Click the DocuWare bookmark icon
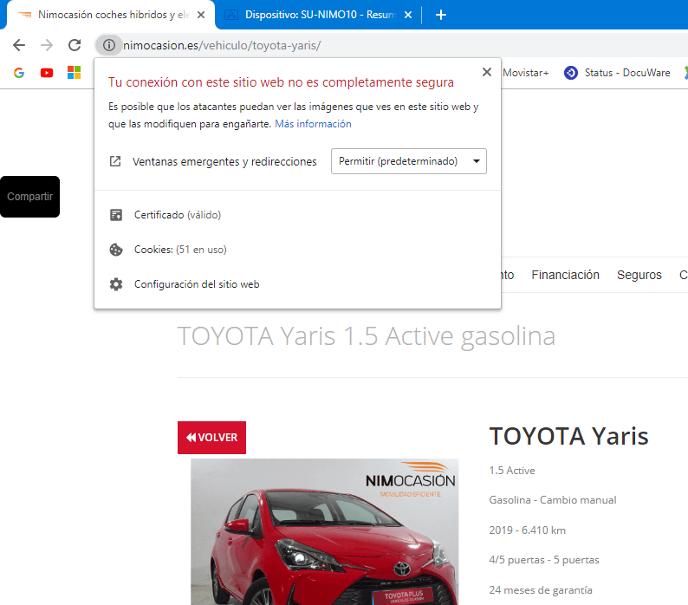The image size is (688, 605). click(x=571, y=73)
